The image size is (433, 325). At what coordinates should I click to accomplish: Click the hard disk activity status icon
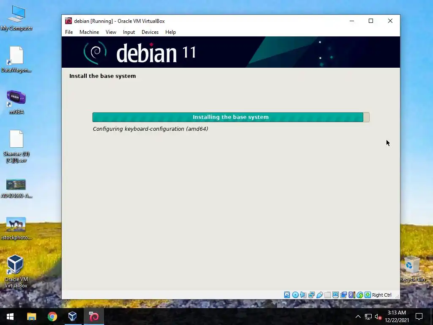(287, 295)
